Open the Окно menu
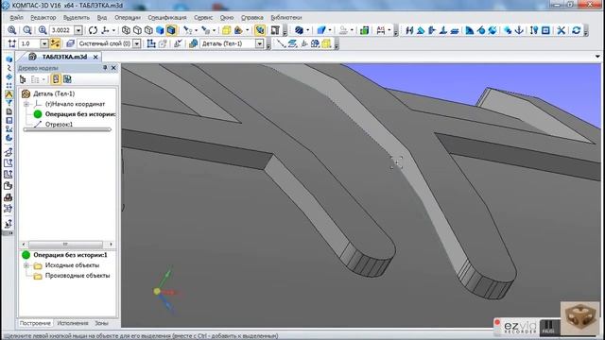This screenshot has width=605, height=340. 227,18
